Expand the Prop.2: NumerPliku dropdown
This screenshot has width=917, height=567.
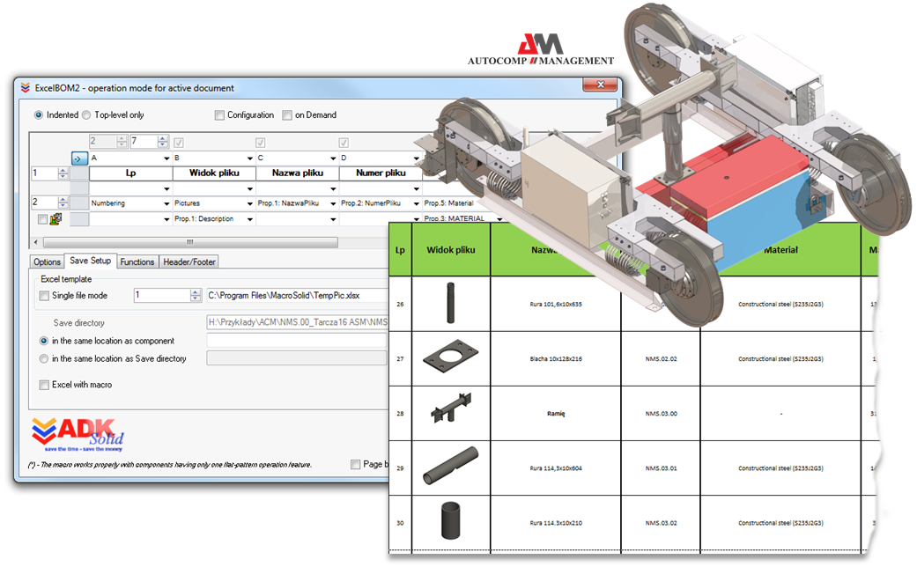[417, 204]
